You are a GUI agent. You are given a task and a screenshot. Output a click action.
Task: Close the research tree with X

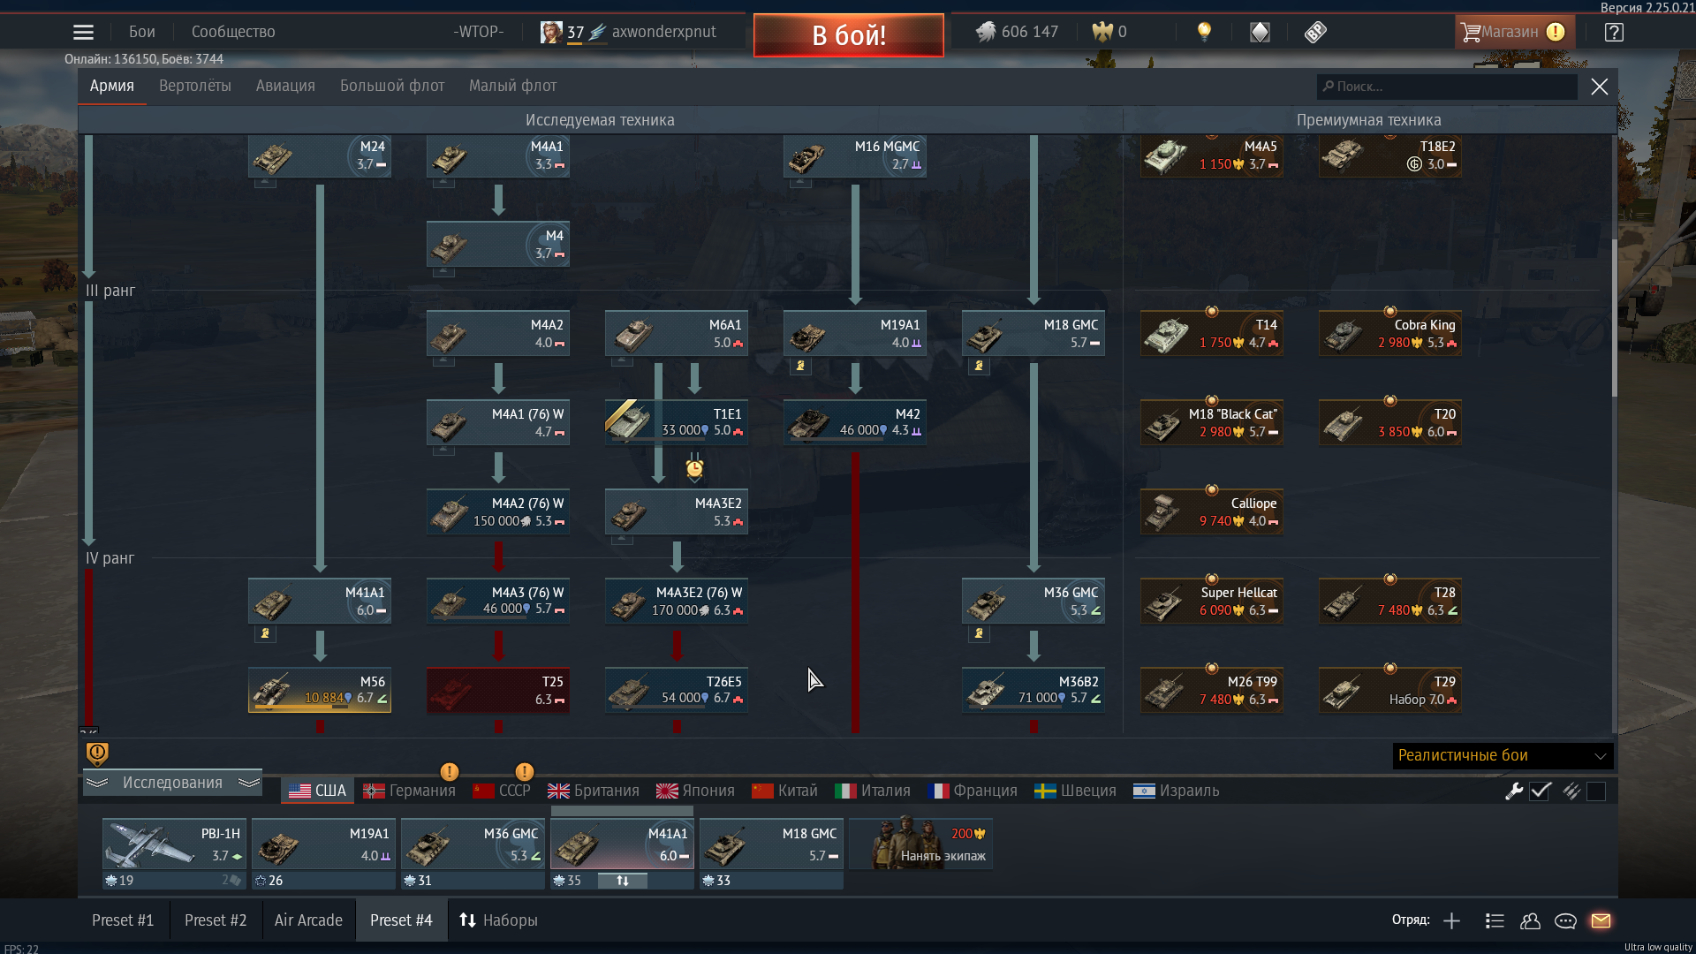[1600, 87]
